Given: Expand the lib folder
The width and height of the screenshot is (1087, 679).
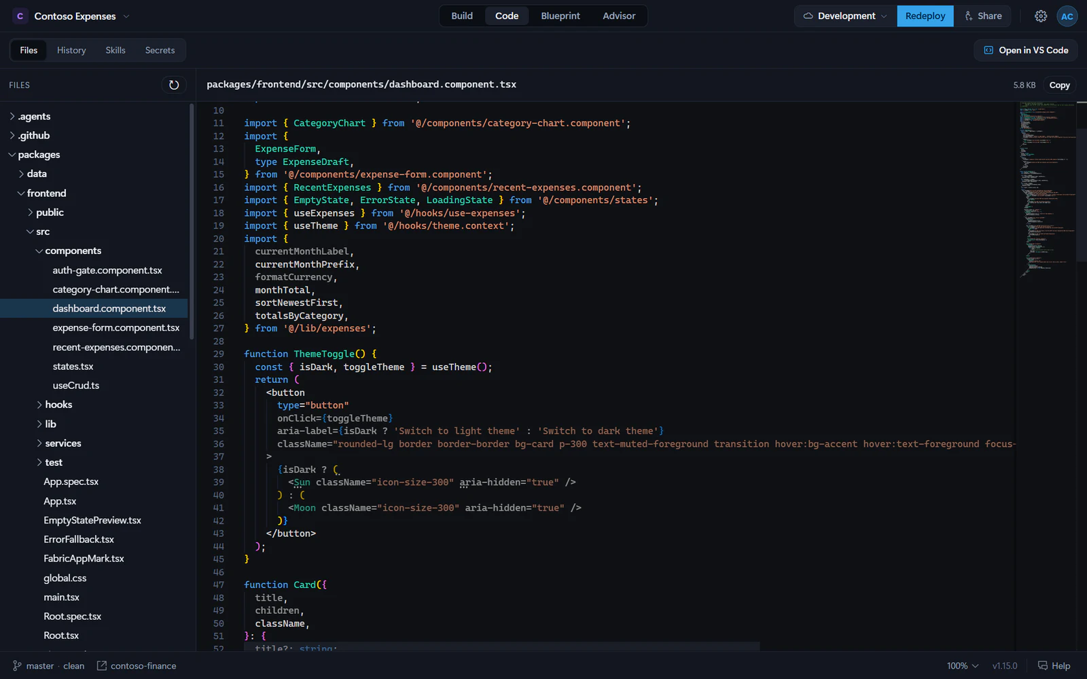Looking at the screenshot, I should [x=39, y=424].
